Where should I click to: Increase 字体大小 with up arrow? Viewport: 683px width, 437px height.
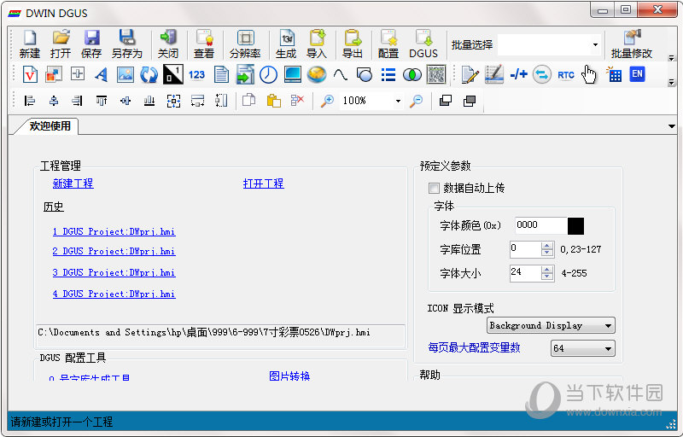click(x=547, y=270)
